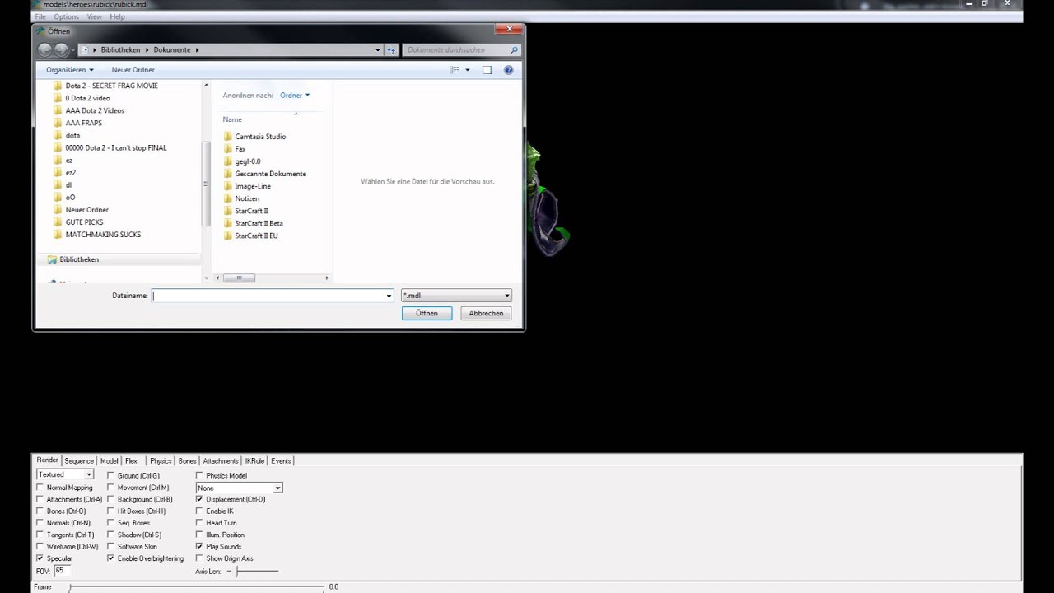Select the AAA Dota 2 Videos folder
This screenshot has width=1054, height=593.
click(95, 110)
